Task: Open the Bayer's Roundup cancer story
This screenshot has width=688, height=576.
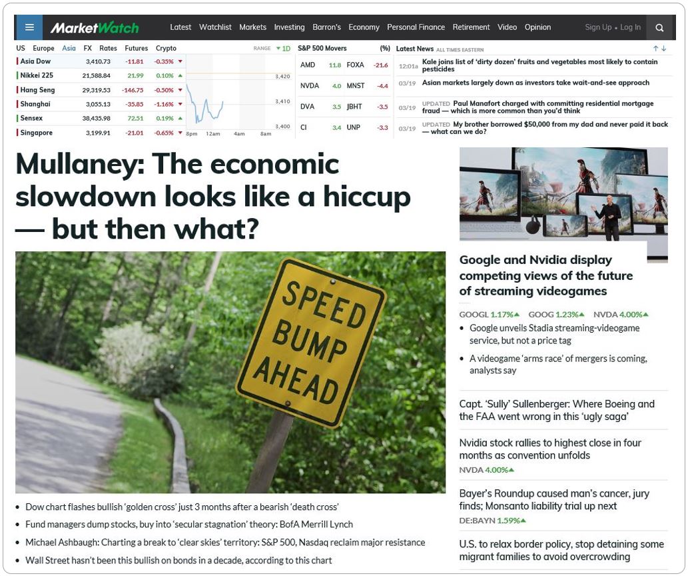Action: coord(554,499)
